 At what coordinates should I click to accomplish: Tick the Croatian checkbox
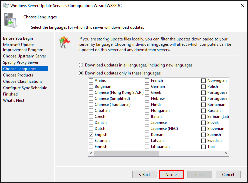coord(91,111)
